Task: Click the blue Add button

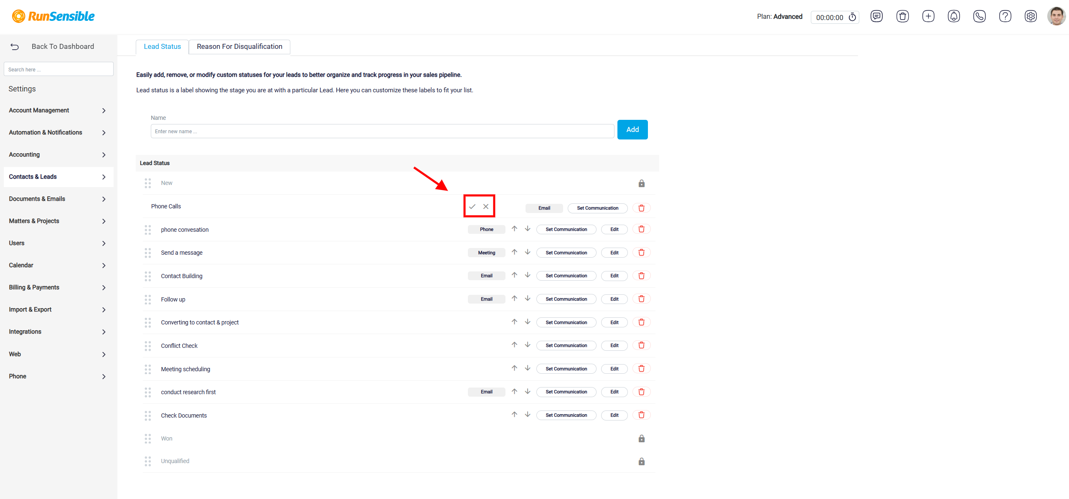Action: click(632, 129)
